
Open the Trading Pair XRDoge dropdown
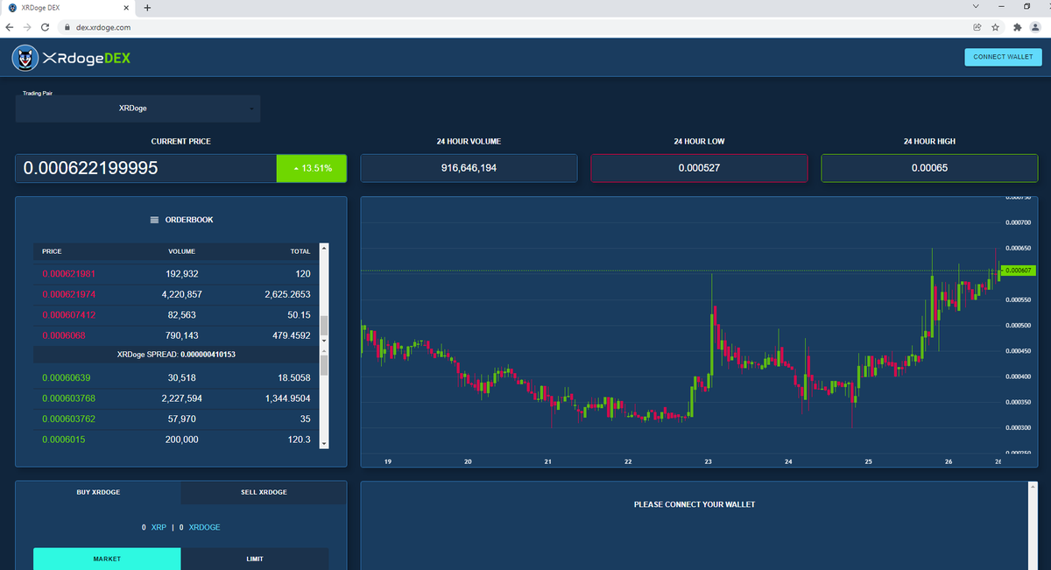point(138,109)
